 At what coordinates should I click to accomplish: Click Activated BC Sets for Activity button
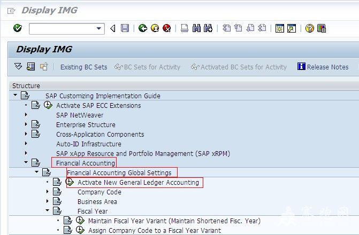(239, 67)
